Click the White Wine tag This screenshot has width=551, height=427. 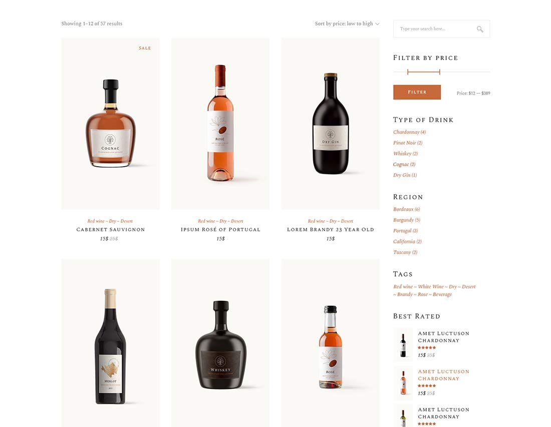431,286
